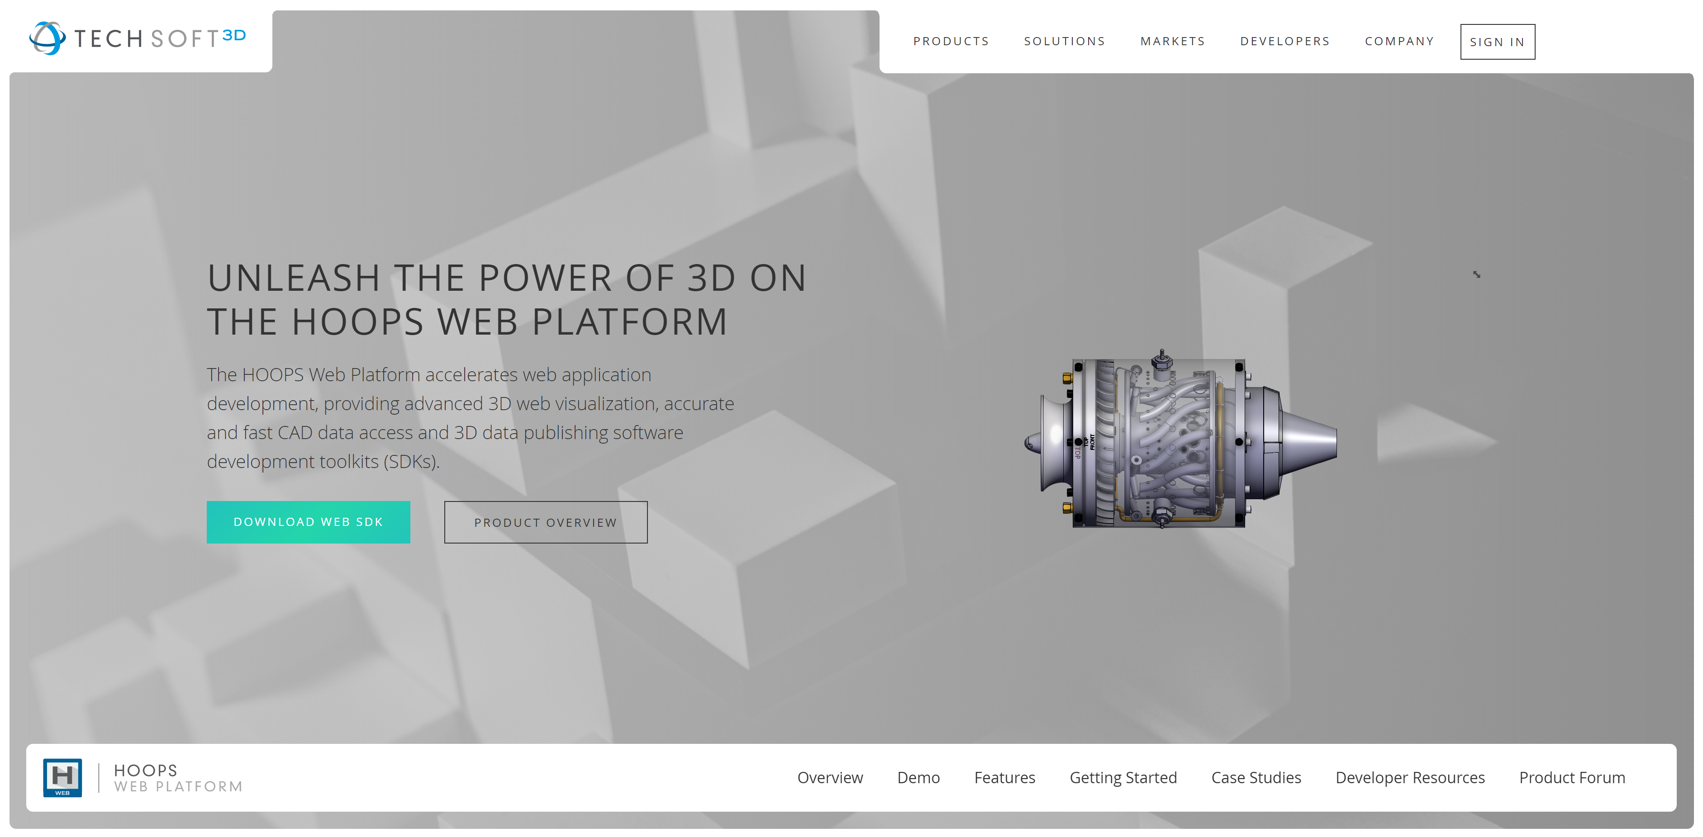Click the Sign In button

[1497, 42]
